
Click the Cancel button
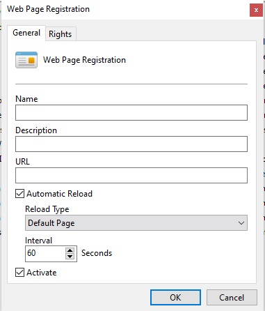[x=232, y=297]
